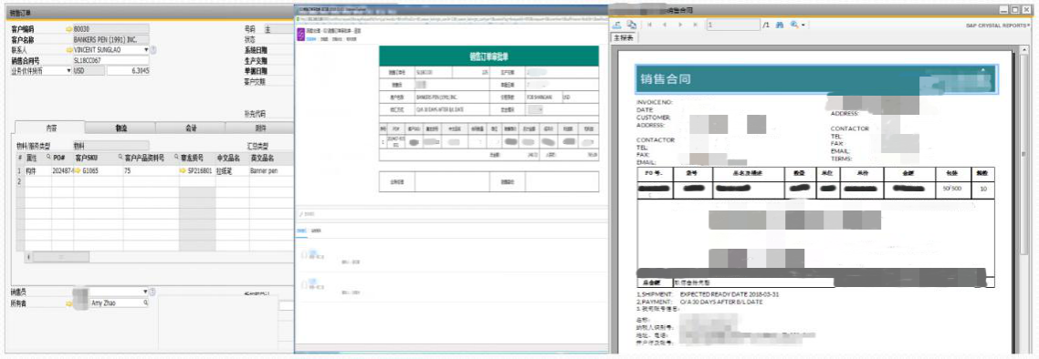Switch to the 附件 tab in sales order
1039x359 pixels.
(259, 128)
